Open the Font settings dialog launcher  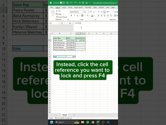[x=95, y=20]
